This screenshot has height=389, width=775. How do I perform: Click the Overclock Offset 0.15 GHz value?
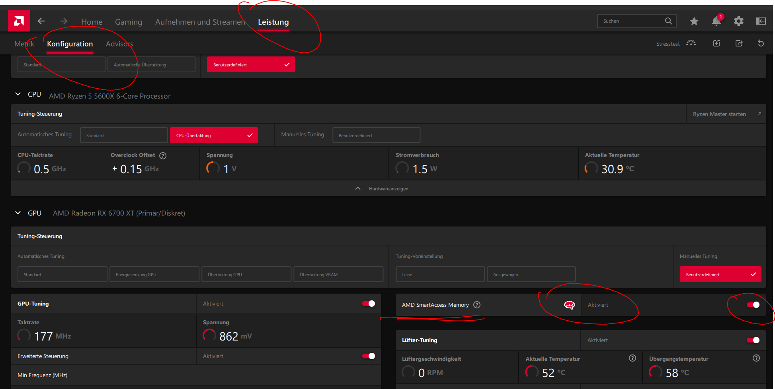tap(135, 169)
